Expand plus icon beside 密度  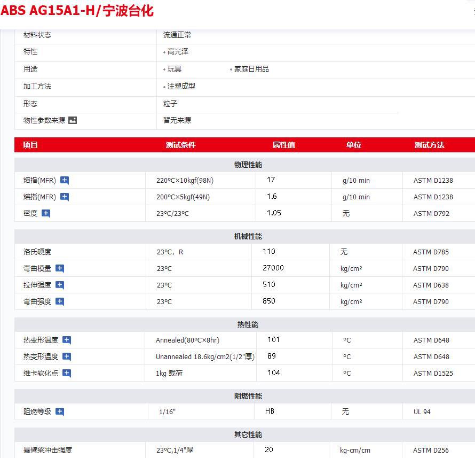46,214
